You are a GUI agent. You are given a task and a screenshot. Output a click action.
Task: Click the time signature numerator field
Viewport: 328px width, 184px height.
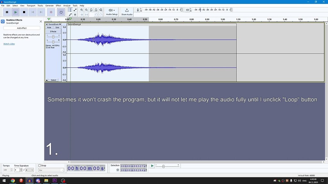click(x=17, y=170)
